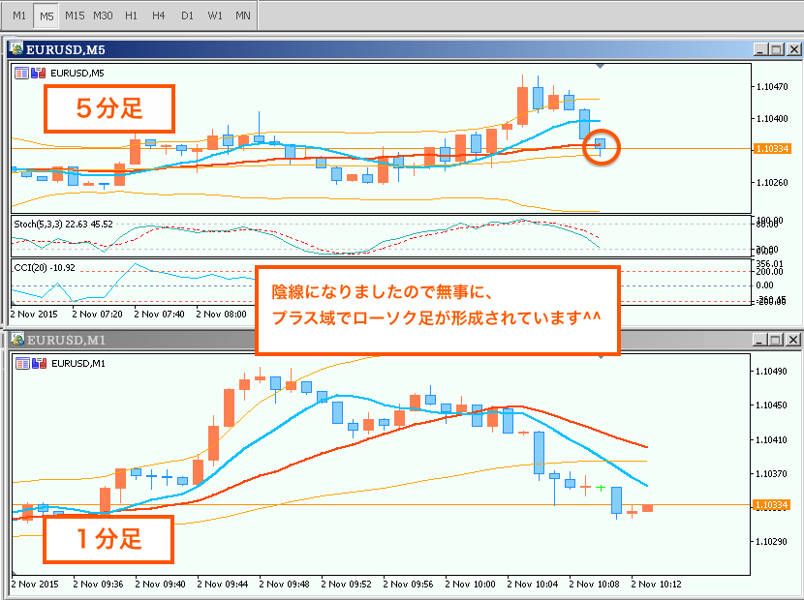Click the flag icon beside the EURUSD,M1 chart label

pos(38,362)
